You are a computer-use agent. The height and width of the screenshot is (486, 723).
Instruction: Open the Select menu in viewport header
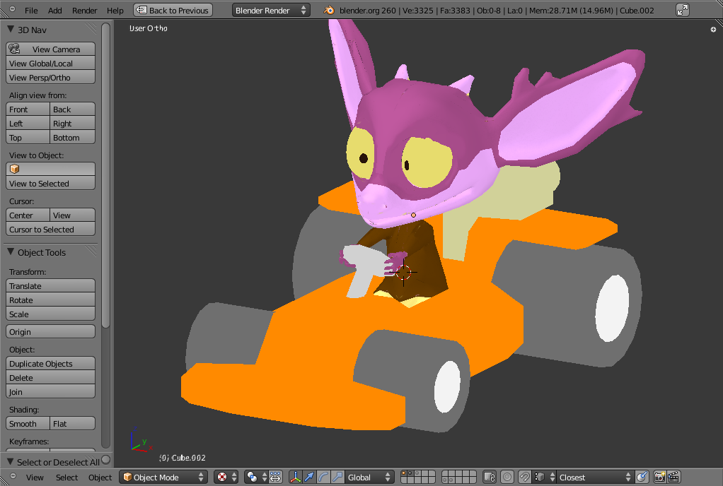click(x=66, y=478)
